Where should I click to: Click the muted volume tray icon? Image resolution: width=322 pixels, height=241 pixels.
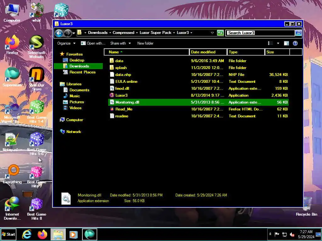click(292, 234)
